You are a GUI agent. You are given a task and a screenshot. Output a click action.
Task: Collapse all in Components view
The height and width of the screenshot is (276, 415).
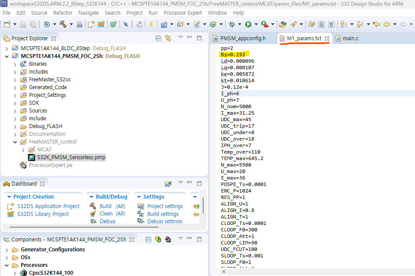pyautogui.click(x=149, y=240)
